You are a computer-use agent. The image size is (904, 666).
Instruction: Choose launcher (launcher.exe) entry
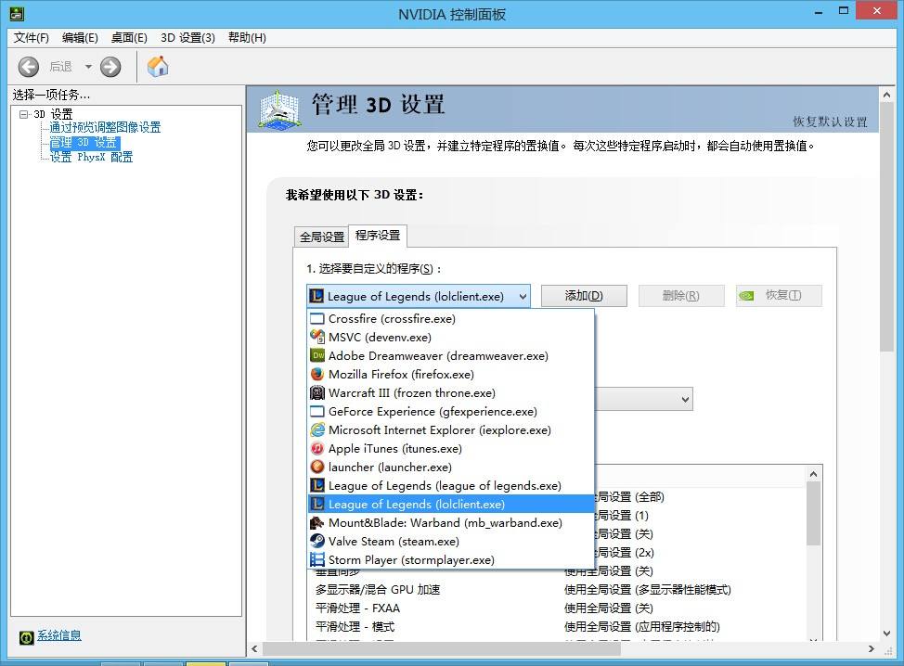451,467
